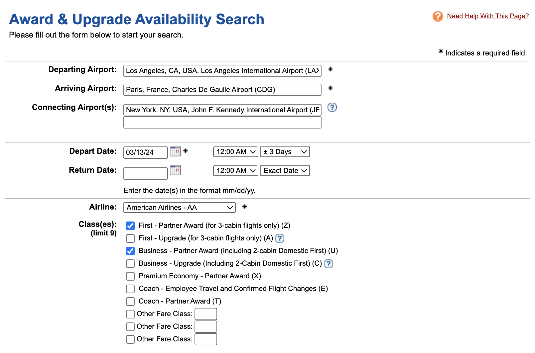This screenshot has width=535, height=353.
Task: Click the Arriving Airport input field
Action: click(x=222, y=90)
